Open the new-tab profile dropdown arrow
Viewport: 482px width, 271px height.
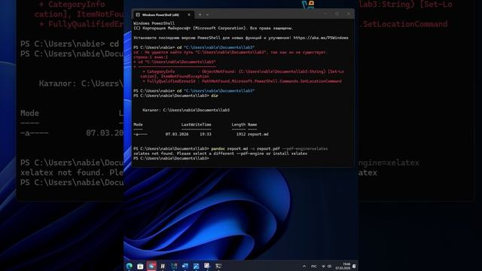click(x=208, y=15)
